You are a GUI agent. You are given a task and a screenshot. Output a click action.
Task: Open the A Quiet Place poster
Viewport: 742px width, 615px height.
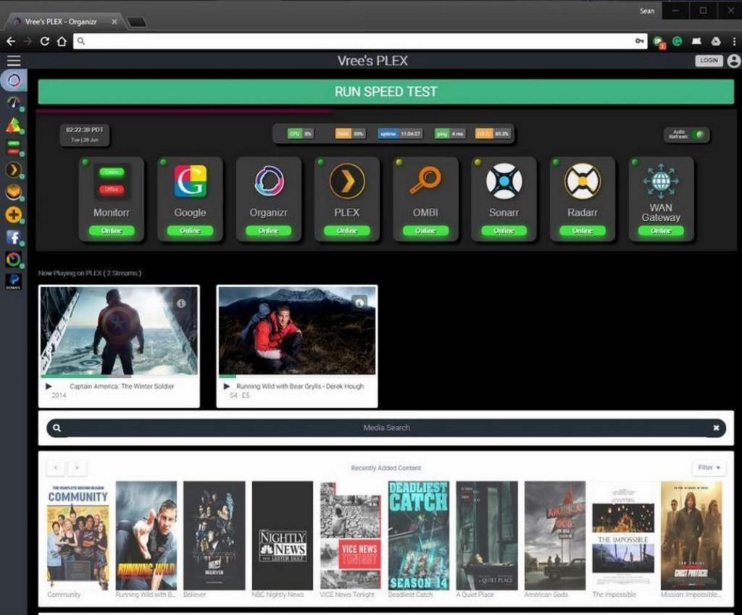point(487,536)
